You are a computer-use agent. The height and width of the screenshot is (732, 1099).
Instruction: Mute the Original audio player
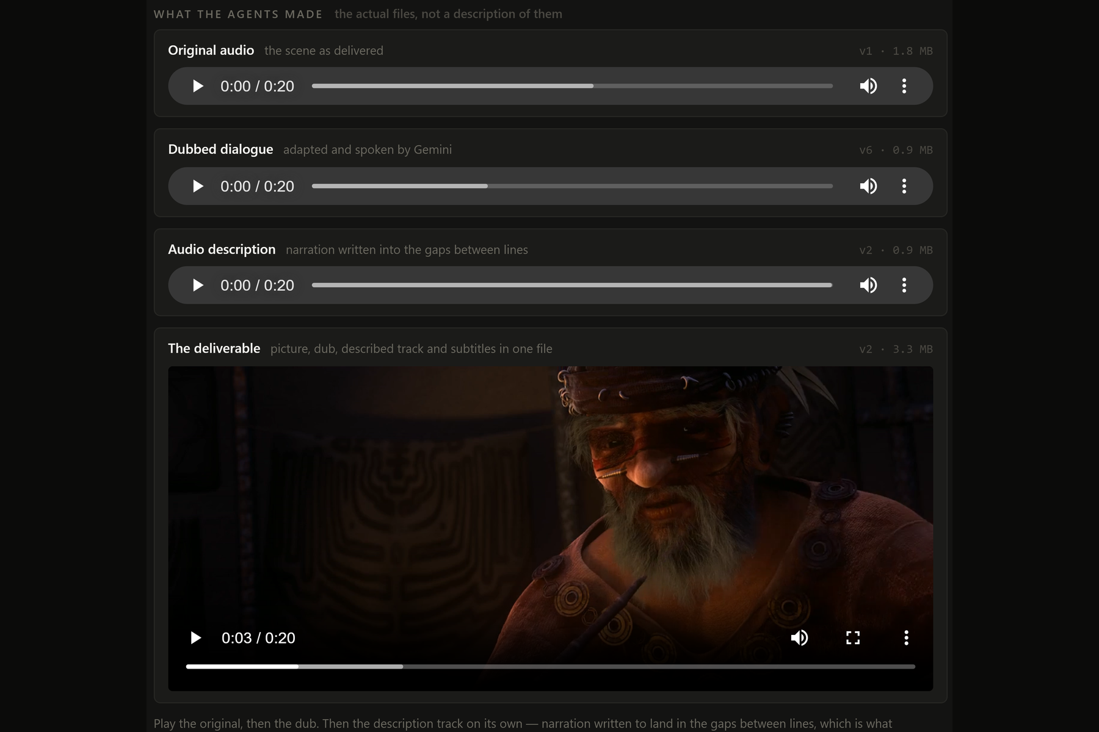coord(868,86)
